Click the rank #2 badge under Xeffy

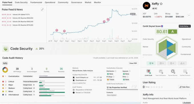coord(155,9)
